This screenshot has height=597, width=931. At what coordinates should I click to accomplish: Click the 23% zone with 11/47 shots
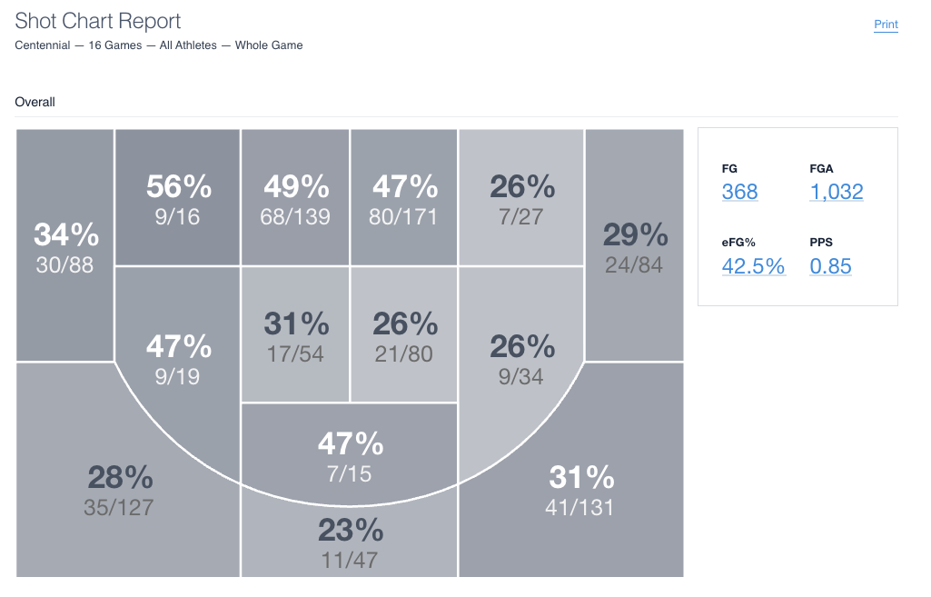[350, 542]
